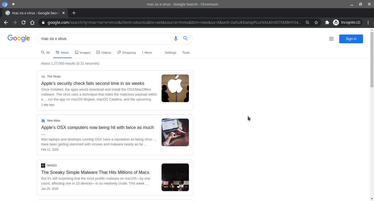This screenshot has width=374, height=201.
Task: Click the 'WIRED' source name
Action: pyautogui.click(x=52, y=165)
